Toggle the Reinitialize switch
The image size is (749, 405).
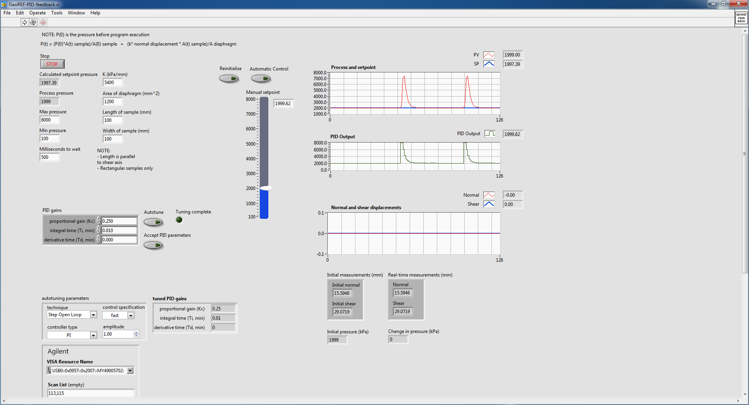tap(229, 79)
